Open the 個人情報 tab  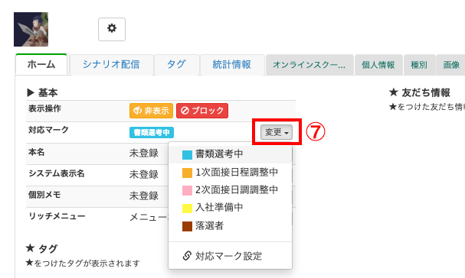click(378, 65)
